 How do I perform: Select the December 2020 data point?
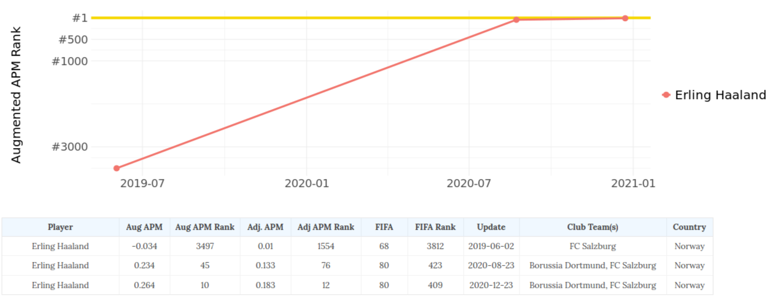coord(625,18)
